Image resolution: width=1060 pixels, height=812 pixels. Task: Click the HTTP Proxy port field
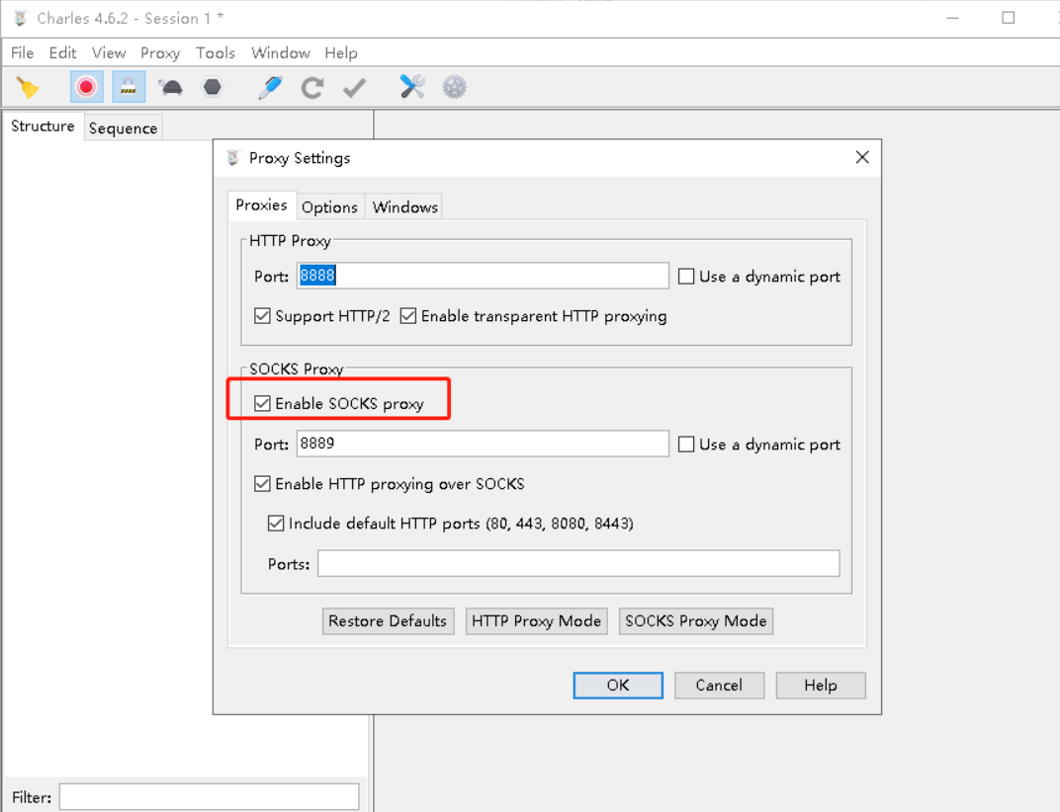pos(483,276)
